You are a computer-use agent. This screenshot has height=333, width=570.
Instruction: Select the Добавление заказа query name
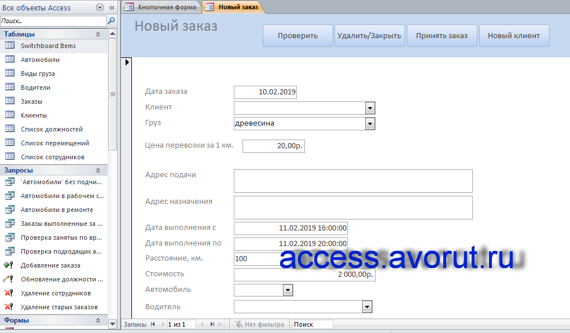pyautogui.click(x=50, y=266)
